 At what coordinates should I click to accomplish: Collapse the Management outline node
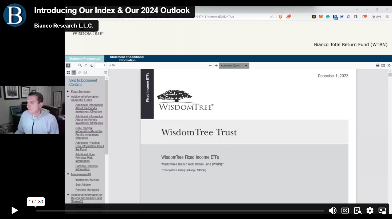coord(68,174)
